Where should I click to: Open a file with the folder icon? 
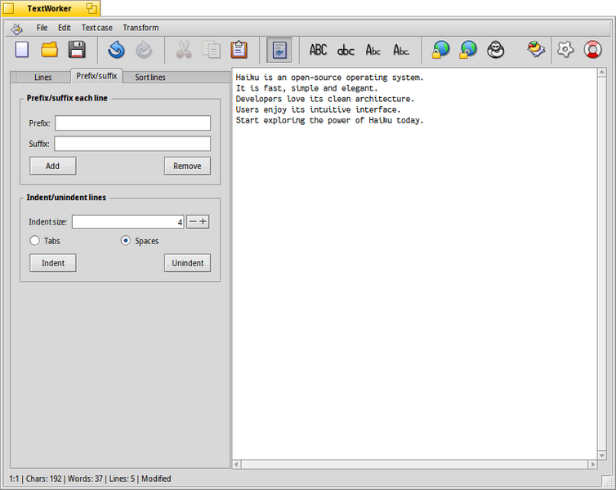(x=50, y=50)
